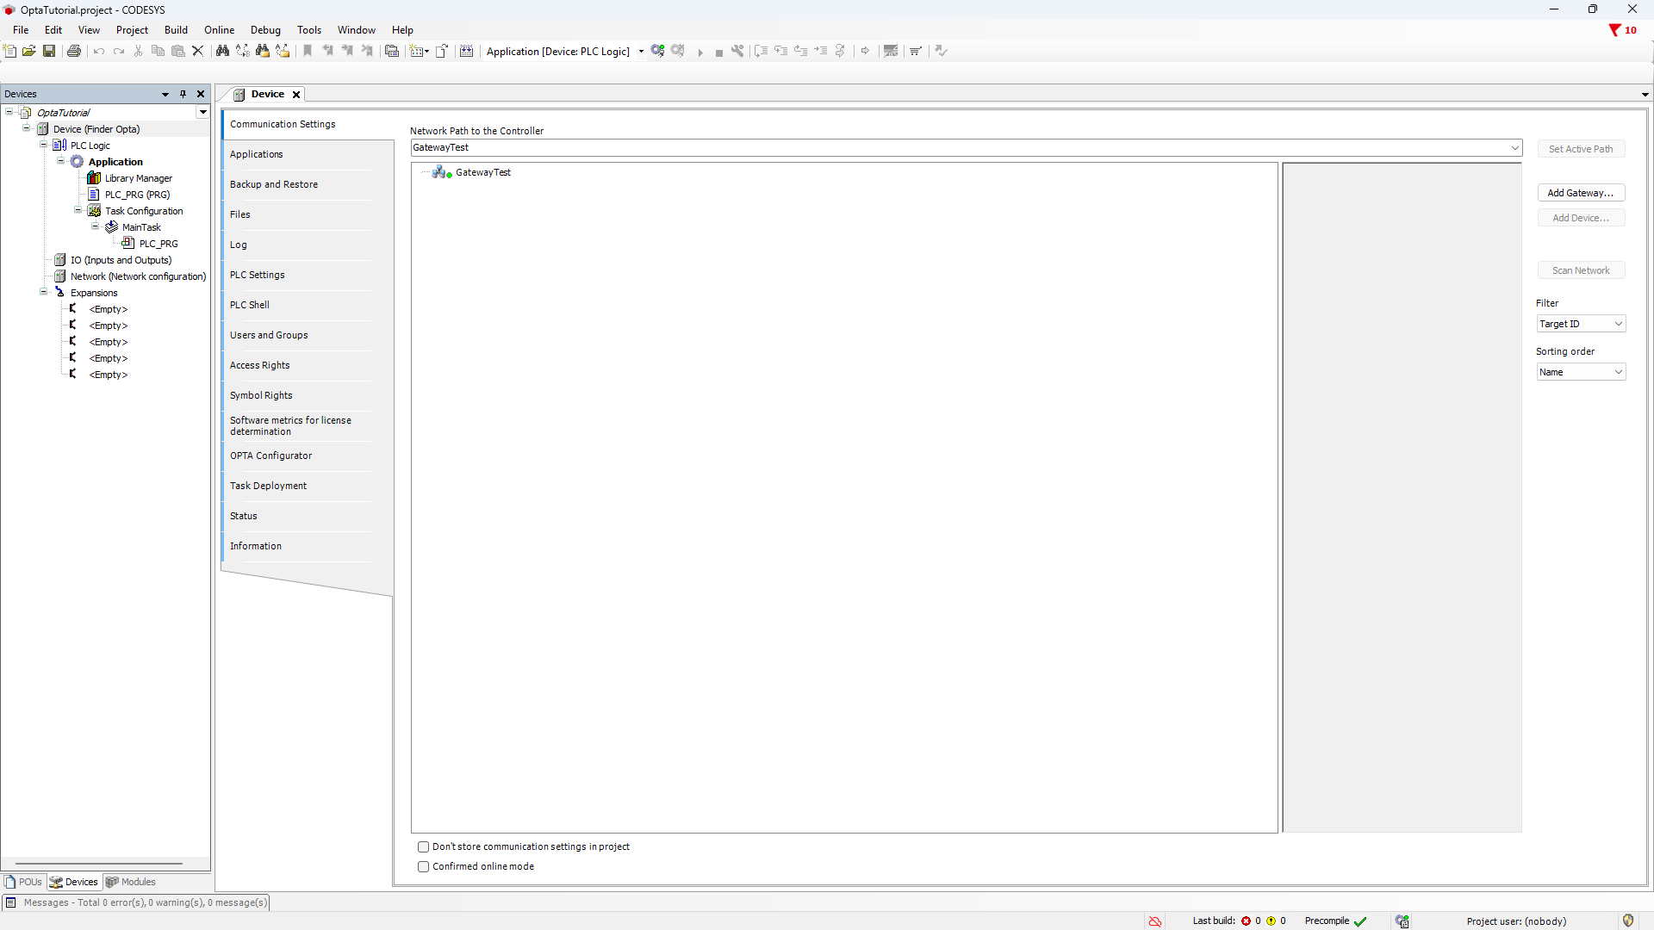Open the Name sorting order dropdown

(x=1580, y=372)
